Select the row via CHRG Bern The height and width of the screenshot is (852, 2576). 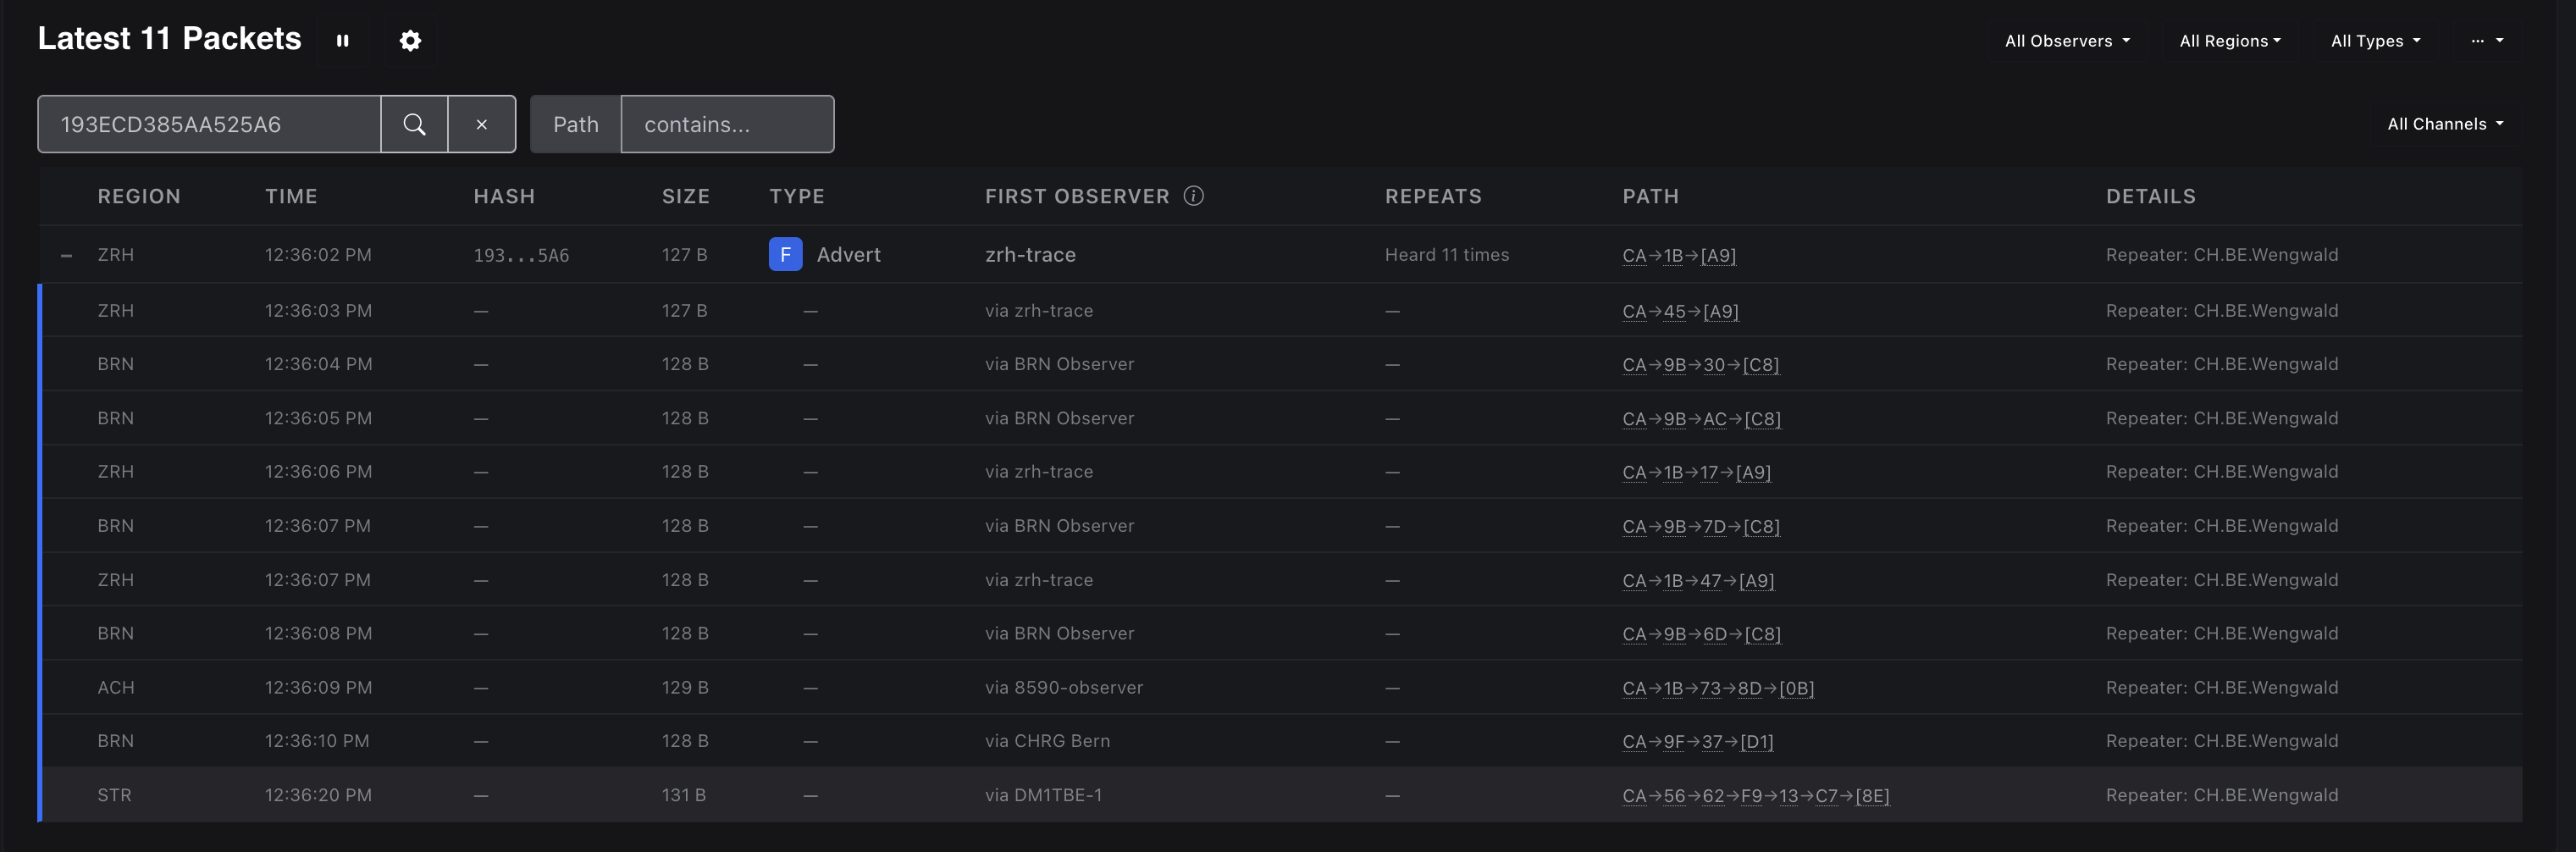pyautogui.click(x=1046, y=741)
